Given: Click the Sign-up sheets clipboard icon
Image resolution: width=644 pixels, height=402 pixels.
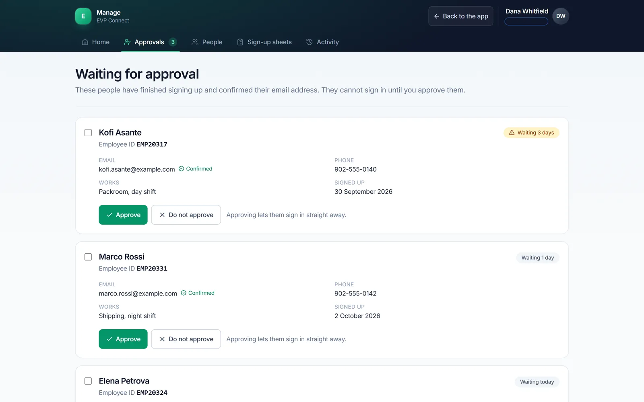Looking at the screenshot, I should tap(240, 42).
